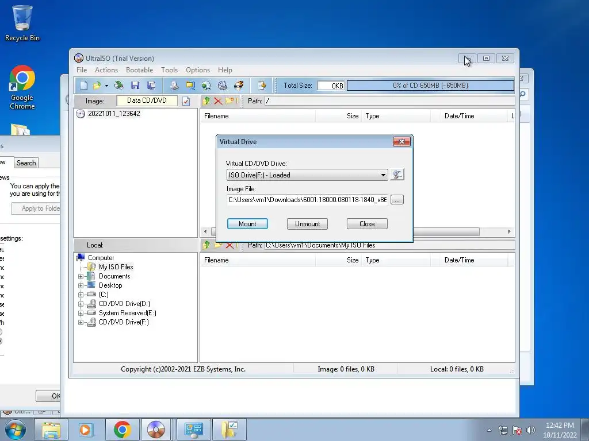Open the Tools menu
Image resolution: width=589 pixels, height=441 pixels.
point(170,70)
